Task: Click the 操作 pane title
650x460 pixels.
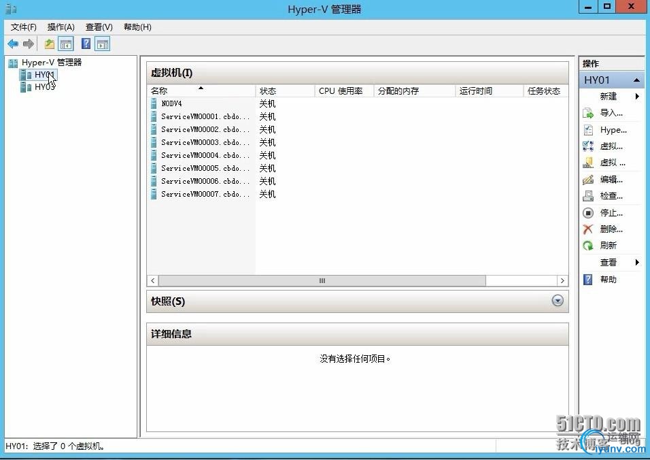Action: point(591,63)
